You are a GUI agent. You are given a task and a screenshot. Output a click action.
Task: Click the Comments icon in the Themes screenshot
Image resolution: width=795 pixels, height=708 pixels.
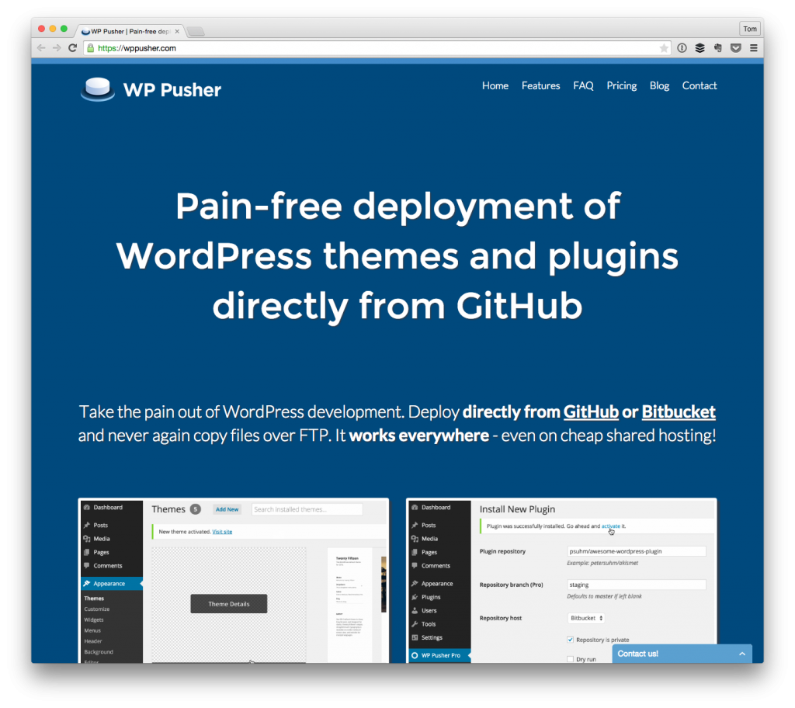pyautogui.click(x=87, y=565)
